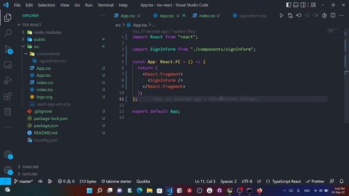
Task: Open notifications bell in status bar
Action: click(x=341, y=181)
